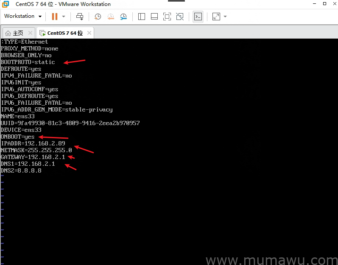
Task: Click the stretch guest display icon
Action: pos(216,17)
